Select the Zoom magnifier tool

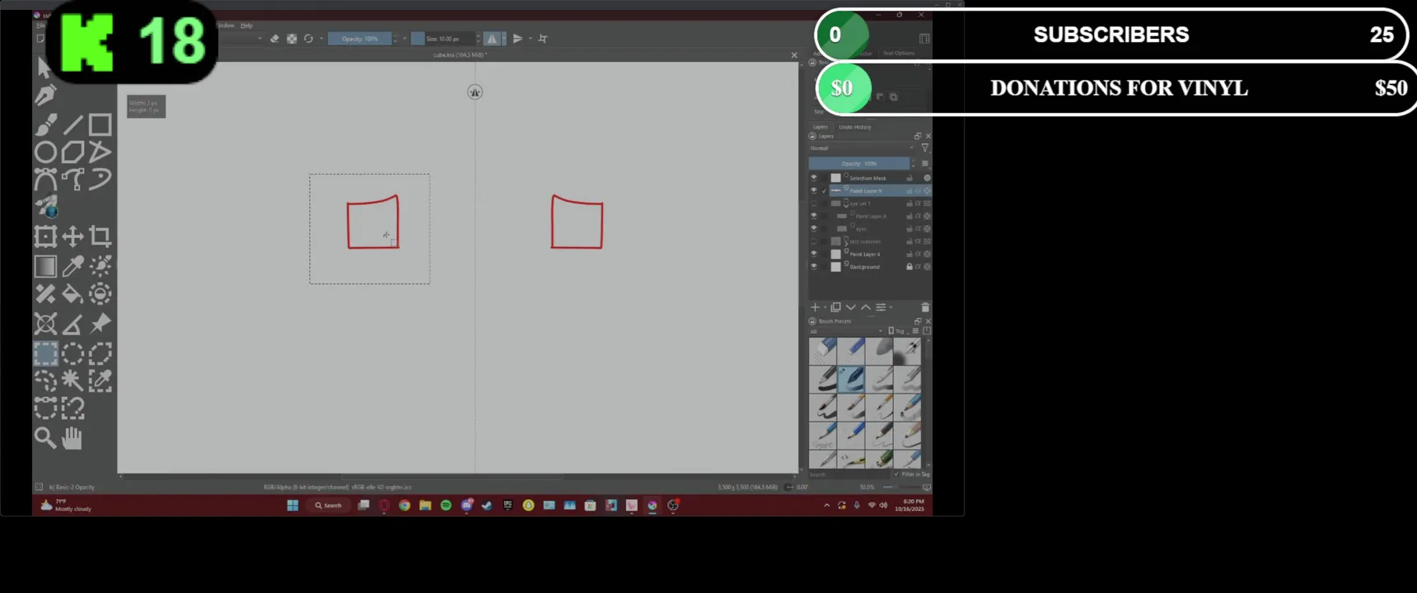pyautogui.click(x=45, y=438)
